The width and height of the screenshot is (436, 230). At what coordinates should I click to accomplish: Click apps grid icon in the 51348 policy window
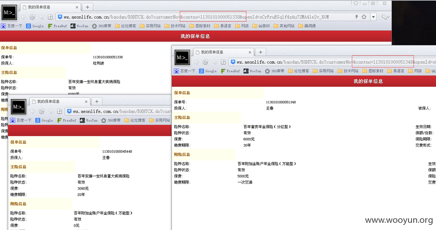coord(223,62)
